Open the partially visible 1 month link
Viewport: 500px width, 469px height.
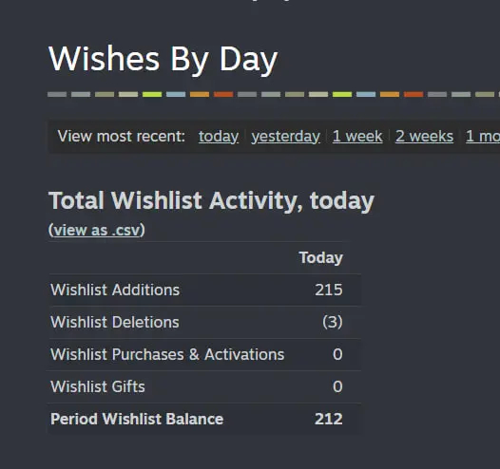(483, 137)
